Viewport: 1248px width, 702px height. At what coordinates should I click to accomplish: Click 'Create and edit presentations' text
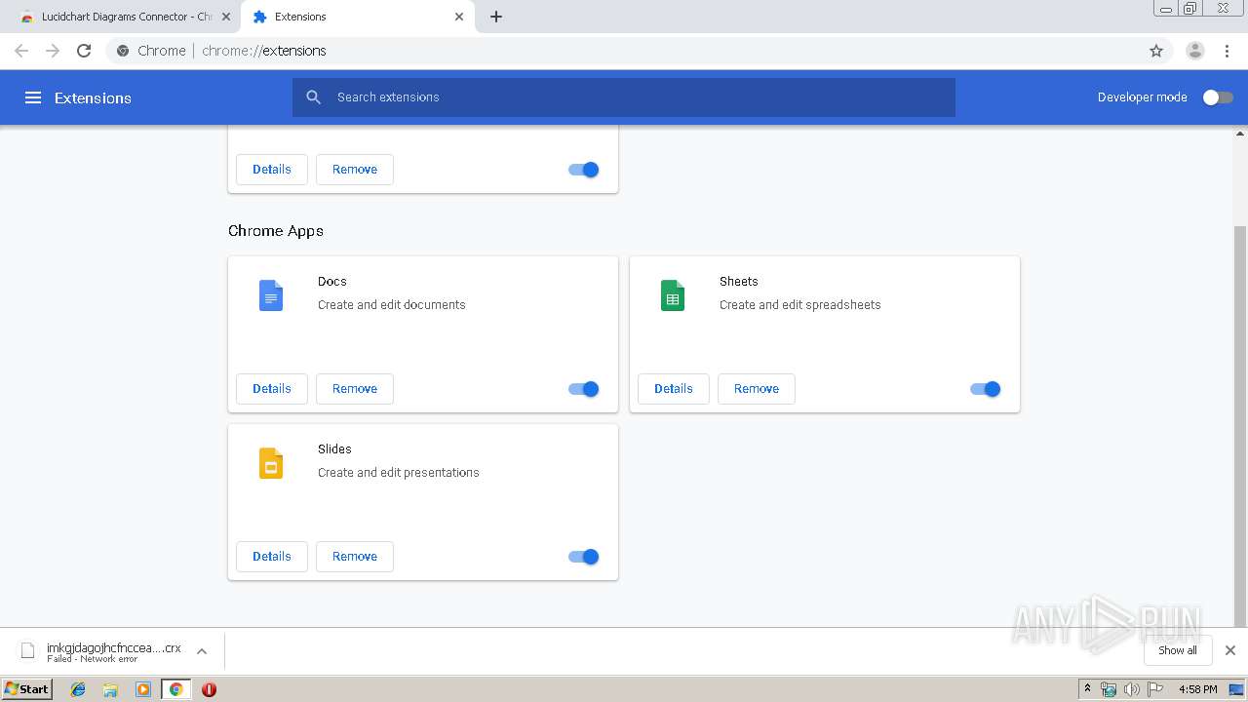click(x=399, y=473)
